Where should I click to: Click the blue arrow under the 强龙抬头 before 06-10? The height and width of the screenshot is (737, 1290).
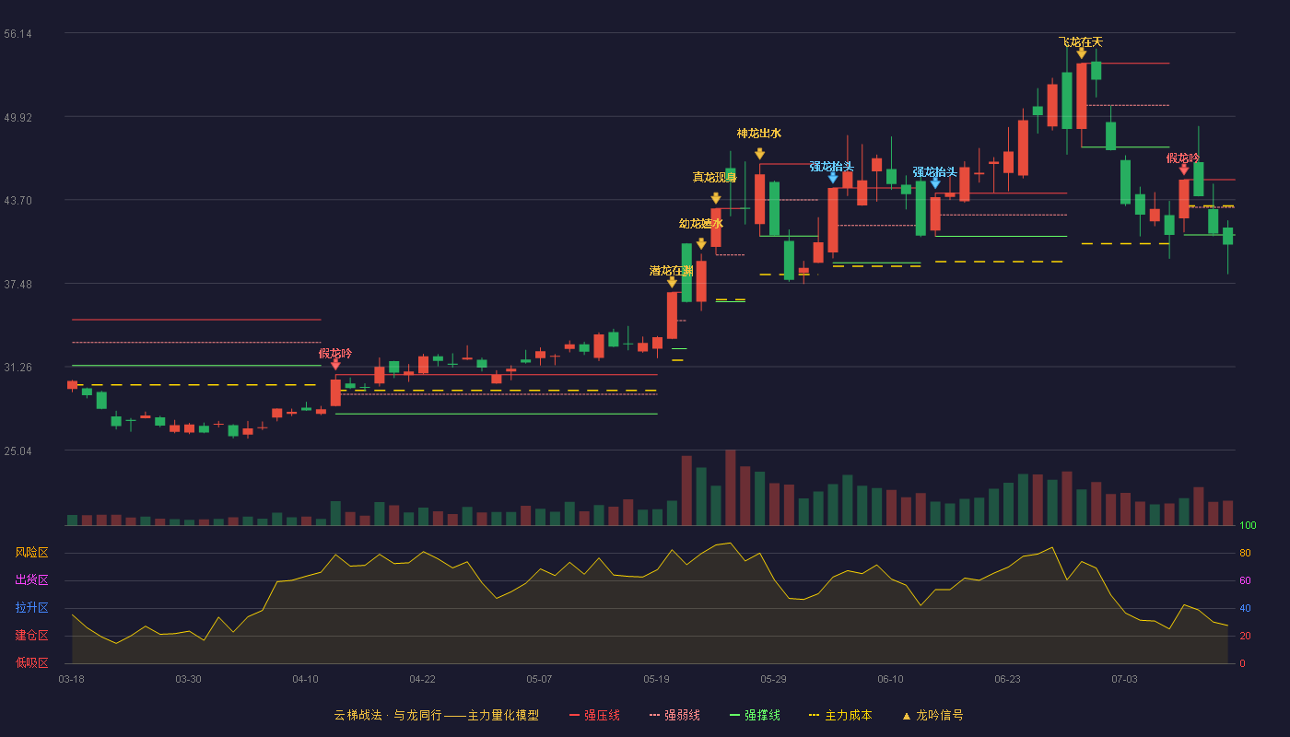pos(833,178)
